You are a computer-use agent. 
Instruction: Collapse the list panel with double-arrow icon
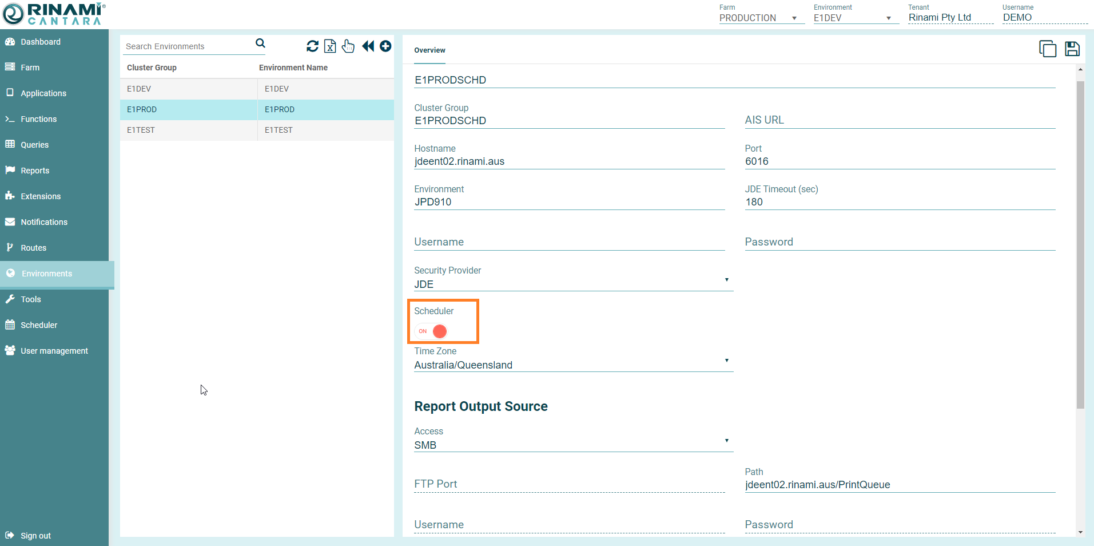(368, 46)
